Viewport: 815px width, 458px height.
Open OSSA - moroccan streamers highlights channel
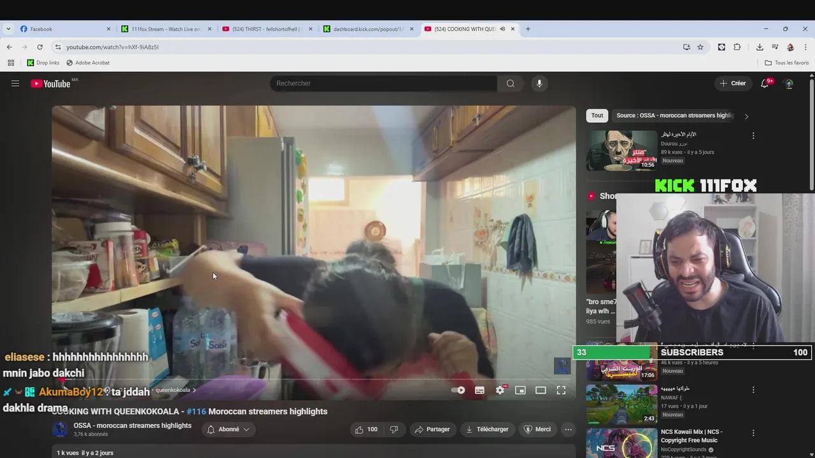click(x=132, y=426)
